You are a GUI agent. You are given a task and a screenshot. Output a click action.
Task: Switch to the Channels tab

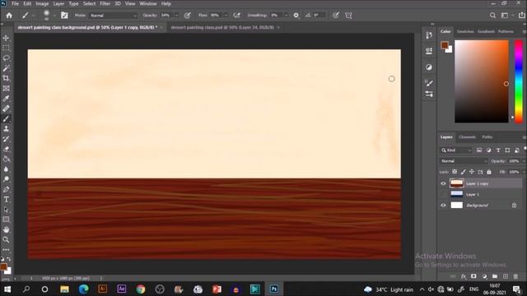(x=467, y=137)
